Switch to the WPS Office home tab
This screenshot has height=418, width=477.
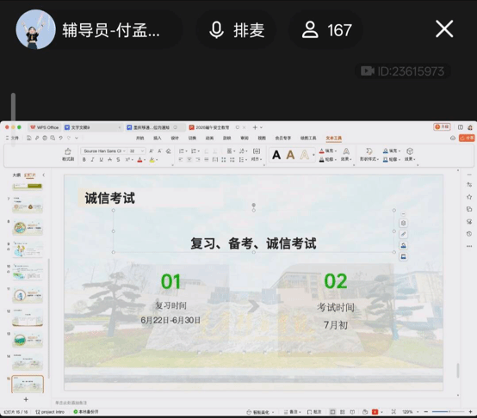[x=45, y=127]
